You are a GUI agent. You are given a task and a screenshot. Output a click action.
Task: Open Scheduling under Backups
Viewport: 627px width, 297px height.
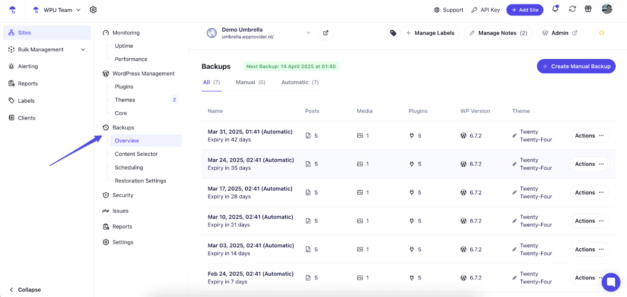point(129,167)
